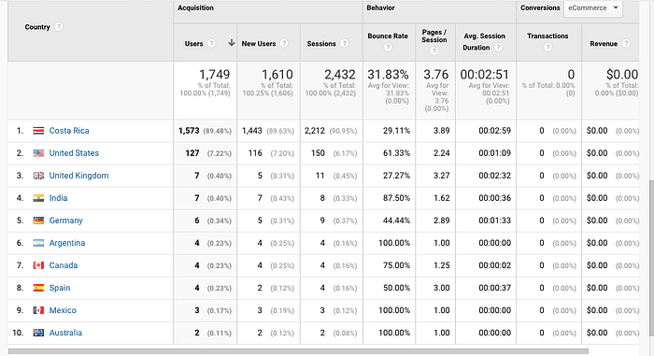Click the Australia country link
The width and height of the screenshot is (654, 356).
(65, 333)
